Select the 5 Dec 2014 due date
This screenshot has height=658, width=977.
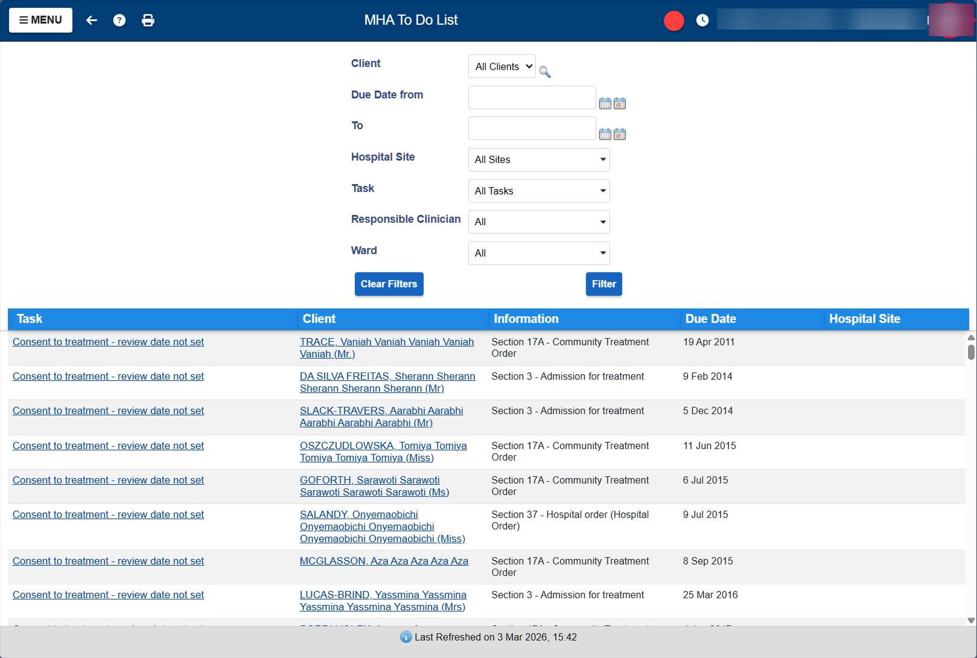pyautogui.click(x=708, y=410)
